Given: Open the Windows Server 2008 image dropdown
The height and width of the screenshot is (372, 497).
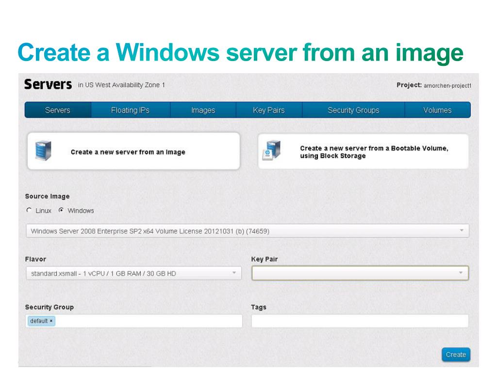Looking at the screenshot, I should (247, 231).
